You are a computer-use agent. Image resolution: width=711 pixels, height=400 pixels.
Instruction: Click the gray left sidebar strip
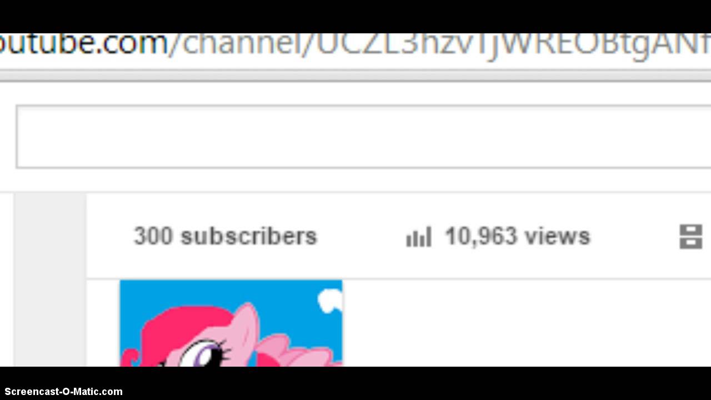(50, 280)
